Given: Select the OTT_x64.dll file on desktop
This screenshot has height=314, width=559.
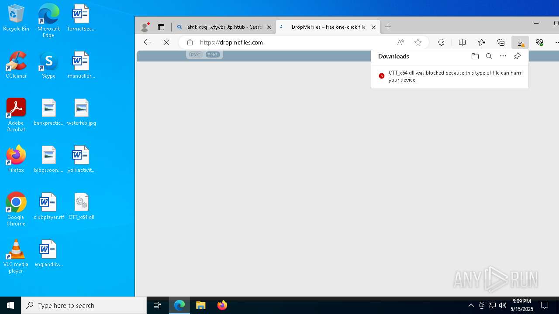Looking at the screenshot, I should pos(81,206).
